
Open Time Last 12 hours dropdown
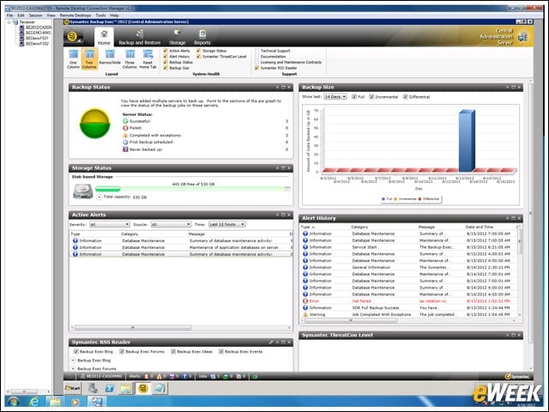[x=226, y=224]
